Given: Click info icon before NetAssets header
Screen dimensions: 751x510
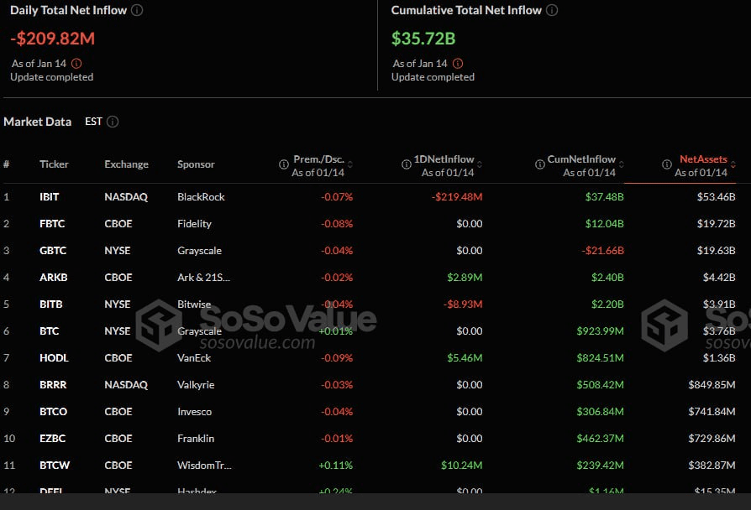Looking at the screenshot, I should (x=666, y=164).
